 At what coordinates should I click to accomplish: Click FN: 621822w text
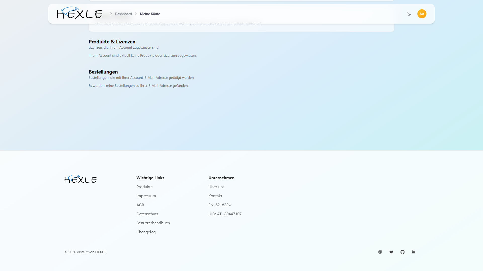tap(220, 205)
